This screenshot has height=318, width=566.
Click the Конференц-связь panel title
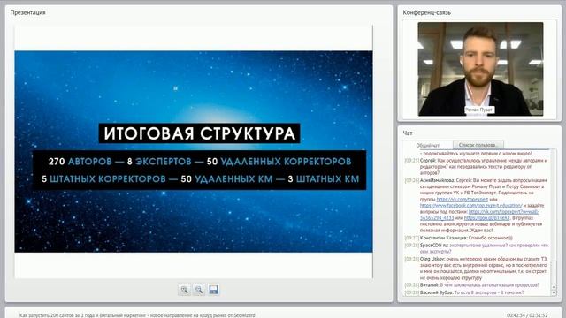point(426,12)
